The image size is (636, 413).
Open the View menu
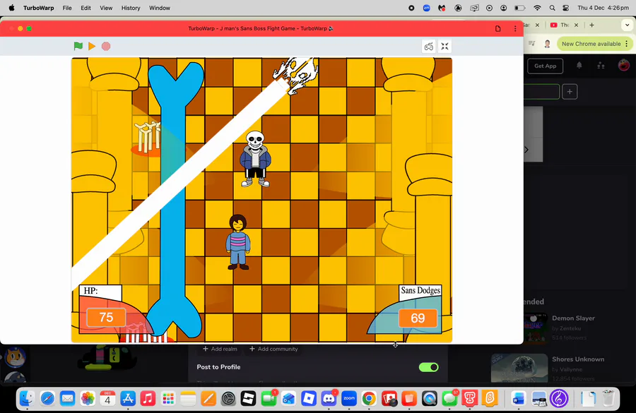[x=106, y=8]
